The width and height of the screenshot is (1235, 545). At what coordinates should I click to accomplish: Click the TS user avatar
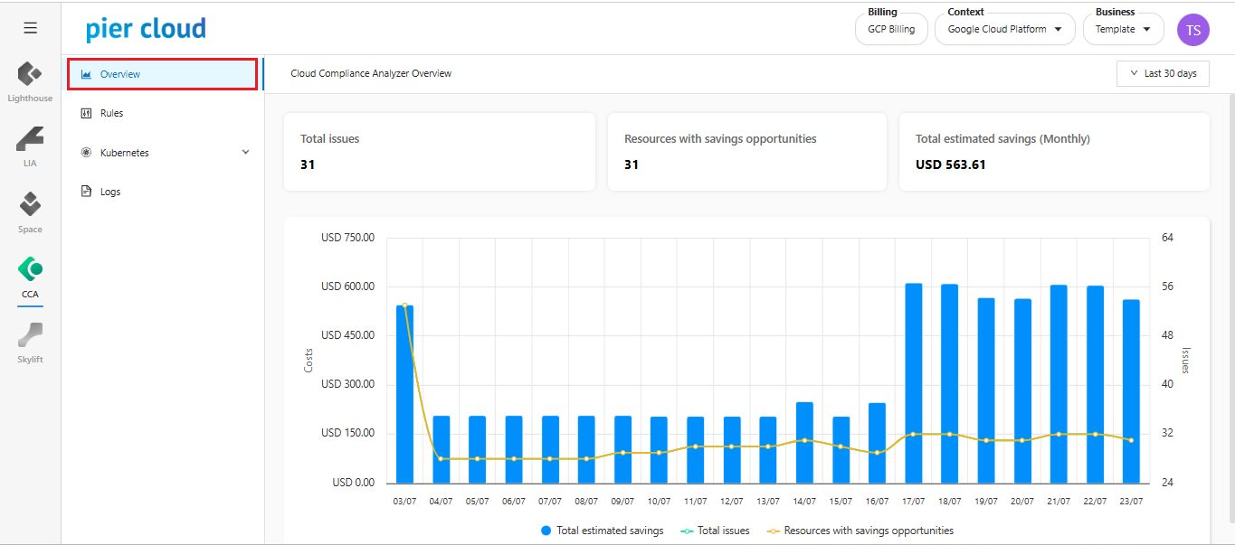pos(1192,29)
